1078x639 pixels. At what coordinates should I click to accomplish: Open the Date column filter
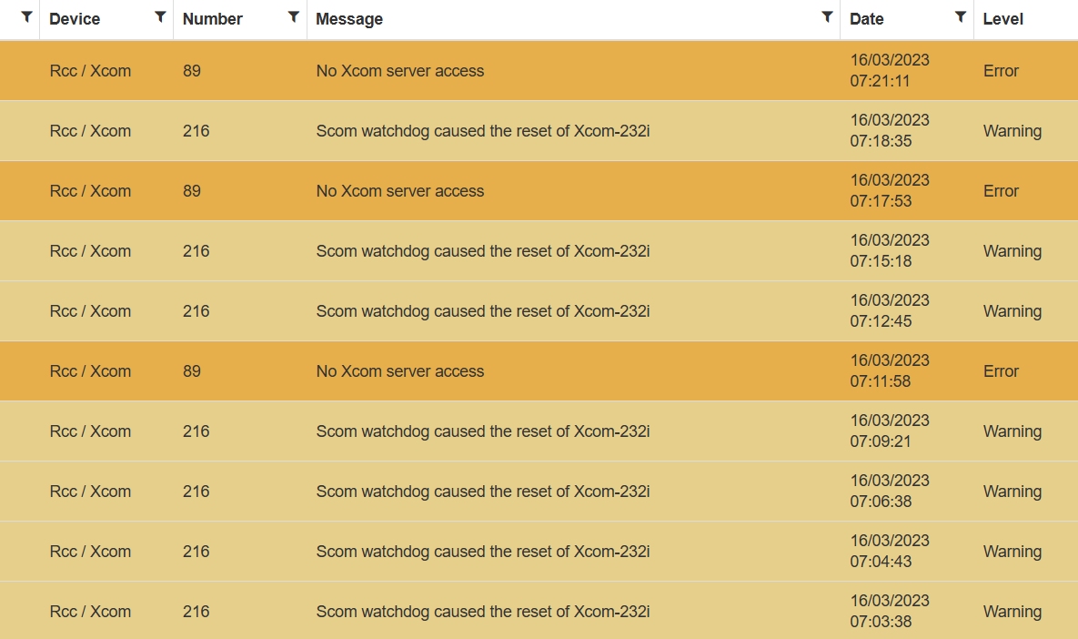(960, 16)
